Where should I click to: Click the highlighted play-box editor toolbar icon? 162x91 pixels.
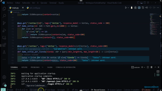point(139,8)
